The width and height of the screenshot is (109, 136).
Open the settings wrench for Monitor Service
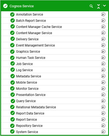click(x=103, y=88)
